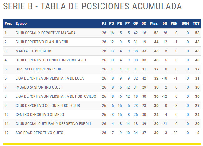Select Imbabura Sporting Club team name
Viewport: 203px width, 146px height.
38,87
